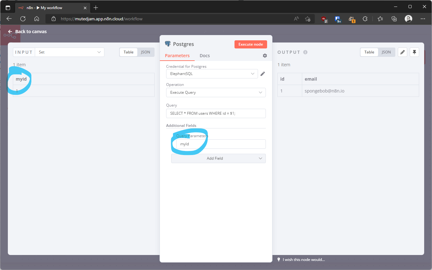Click inside the Query input field
This screenshot has width=432, height=270.
click(x=216, y=113)
